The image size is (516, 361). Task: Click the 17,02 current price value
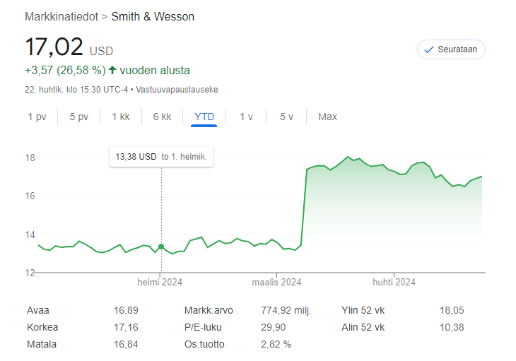[x=54, y=47]
